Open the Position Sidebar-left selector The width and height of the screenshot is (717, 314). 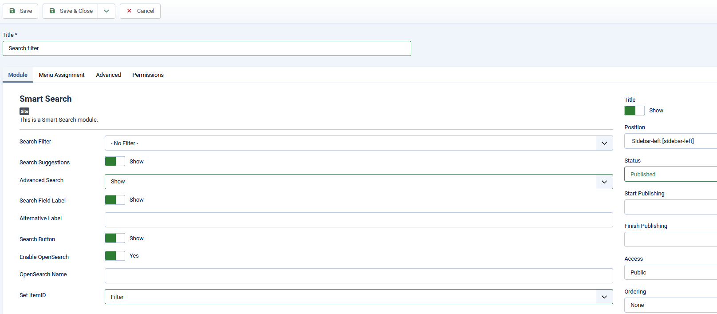670,141
